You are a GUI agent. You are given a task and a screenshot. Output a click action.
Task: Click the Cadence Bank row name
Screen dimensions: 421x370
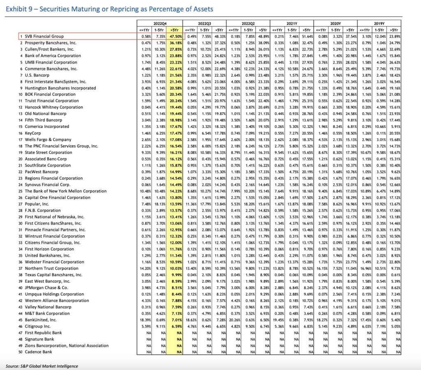38,352
